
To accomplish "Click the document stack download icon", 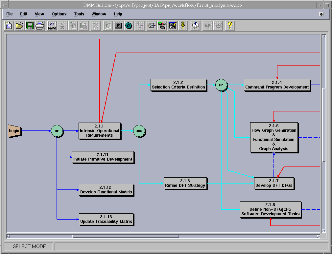I will click(x=195, y=26).
